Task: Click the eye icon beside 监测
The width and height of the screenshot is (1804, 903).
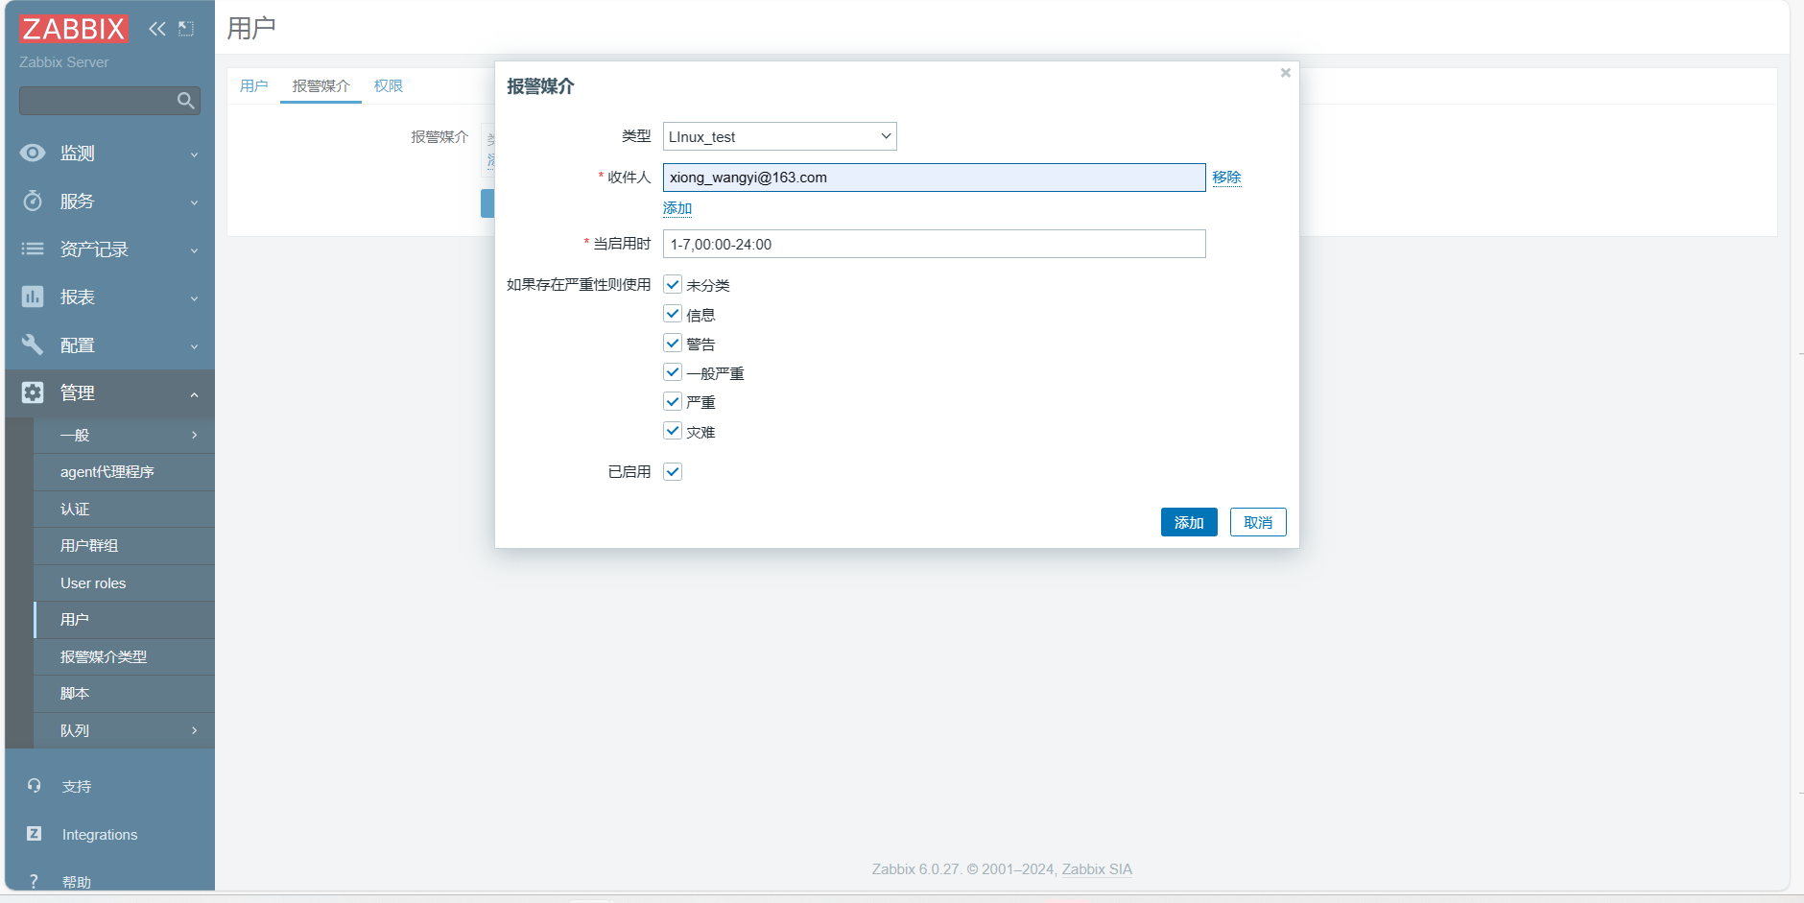Action: pyautogui.click(x=33, y=153)
